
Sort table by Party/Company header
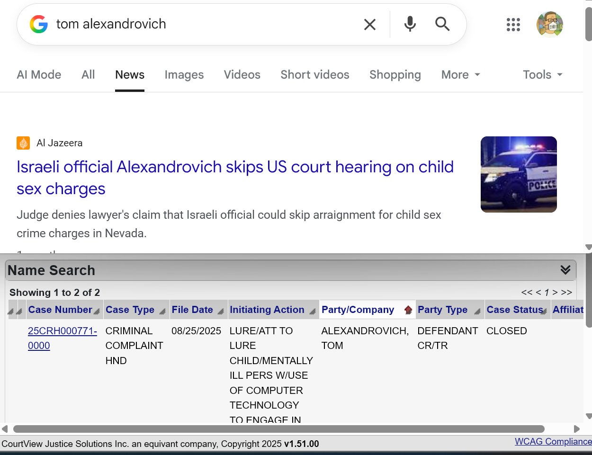tap(358, 310)
